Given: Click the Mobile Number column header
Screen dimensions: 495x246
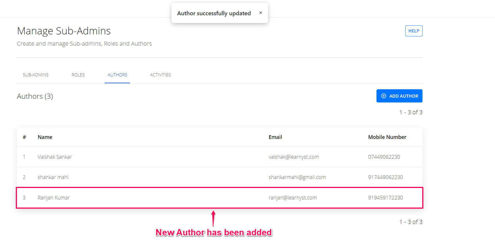Looking at the screenshot, I should [x=387, y=137].
